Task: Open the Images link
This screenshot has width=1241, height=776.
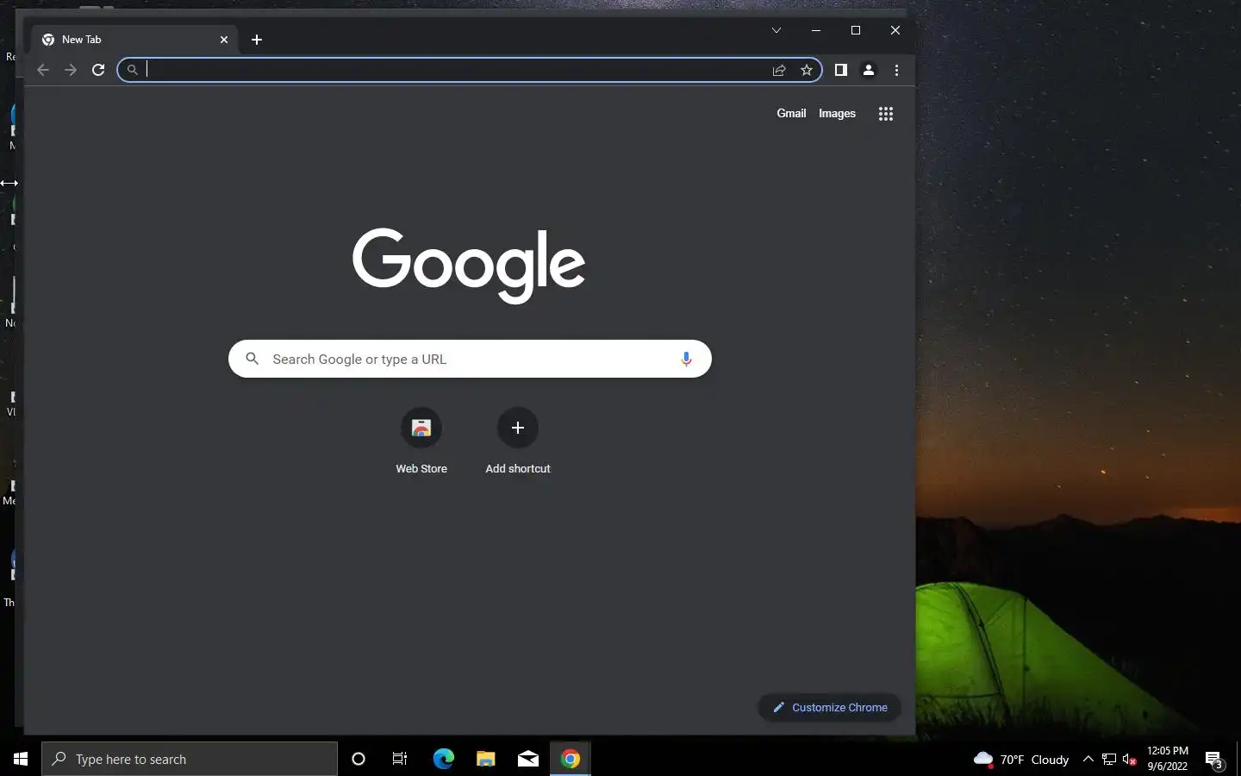Action: pos(837,113)
